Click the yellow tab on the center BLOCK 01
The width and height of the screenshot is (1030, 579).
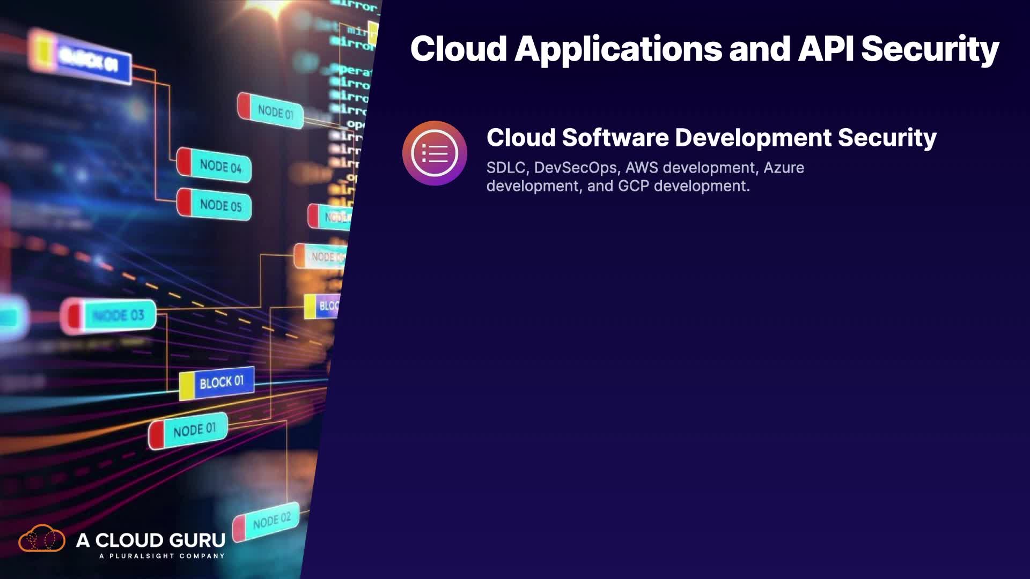pos(187,386)
